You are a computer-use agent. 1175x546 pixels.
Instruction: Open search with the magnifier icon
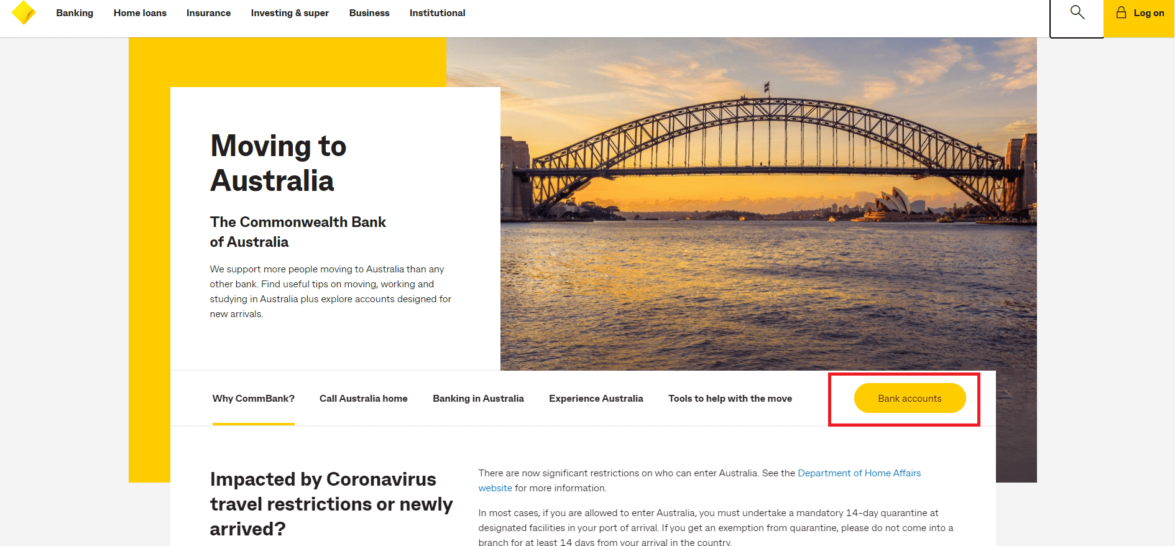(1077, 13)
